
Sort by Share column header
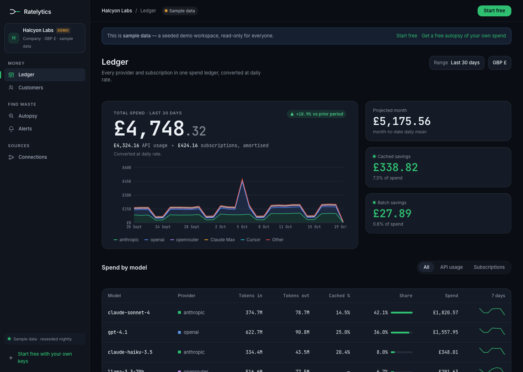point(406,296)
